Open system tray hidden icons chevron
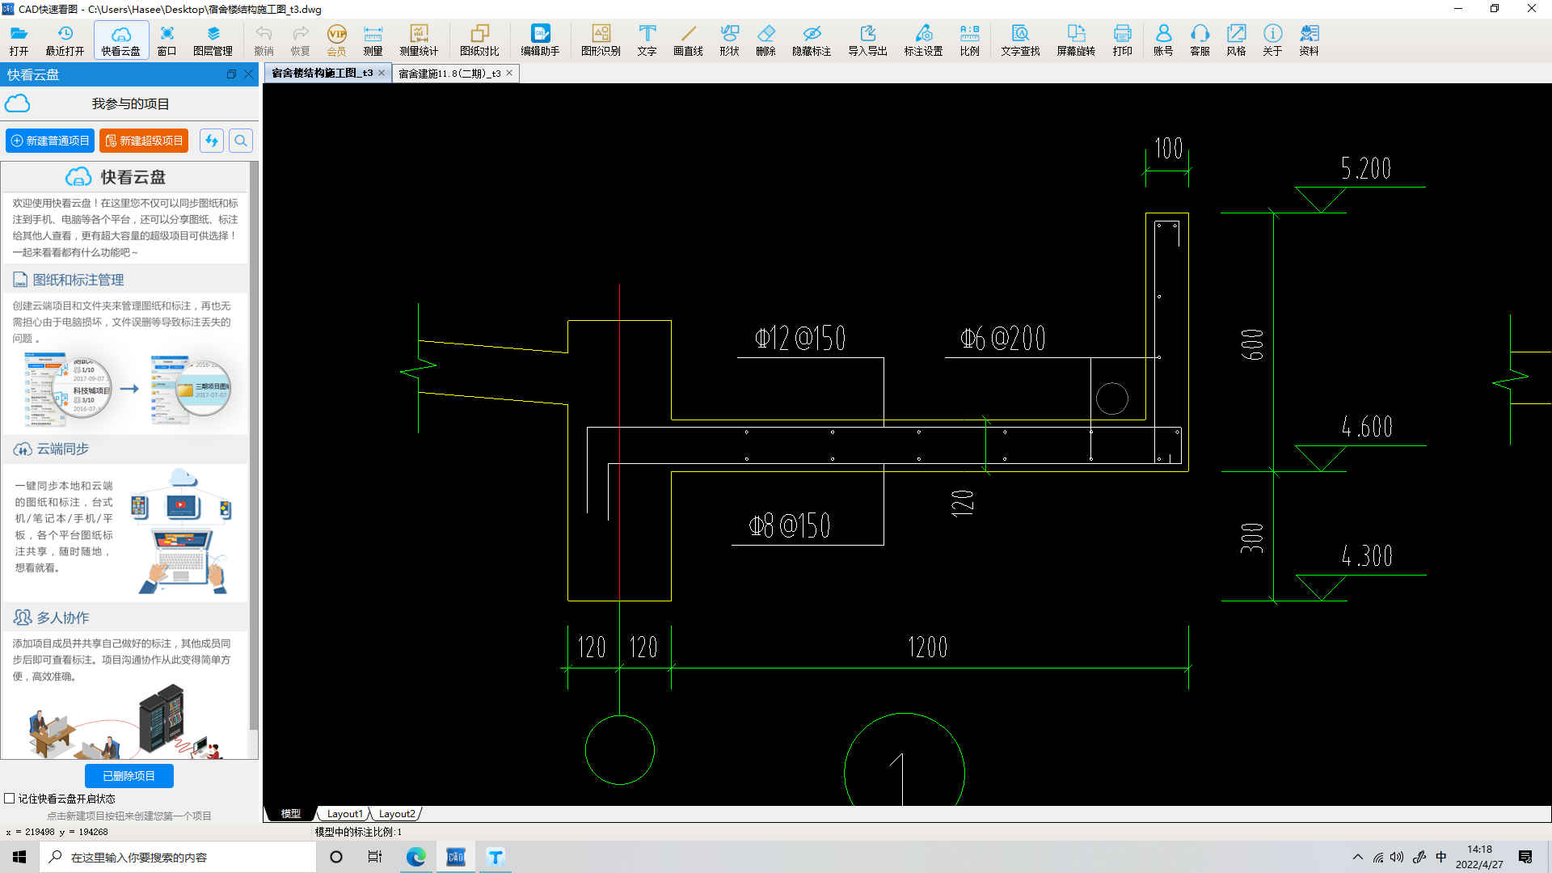The image size is (1552, 873). point(1357,857)
